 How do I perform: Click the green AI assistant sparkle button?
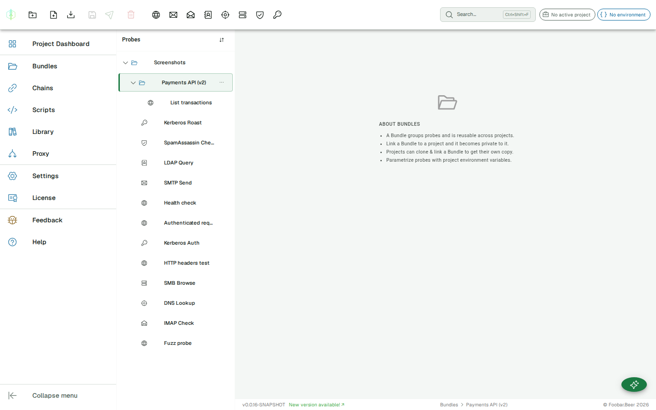(x=634, y=384)
